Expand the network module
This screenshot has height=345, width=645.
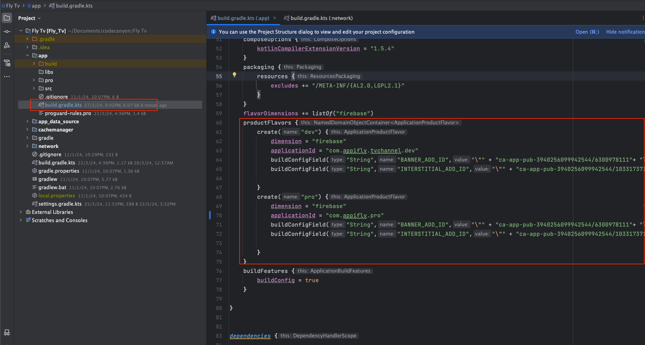[27, 146]
